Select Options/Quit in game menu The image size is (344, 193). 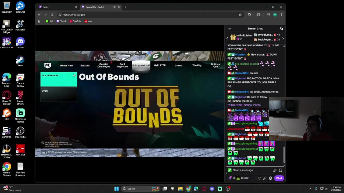tap(216, 65)
